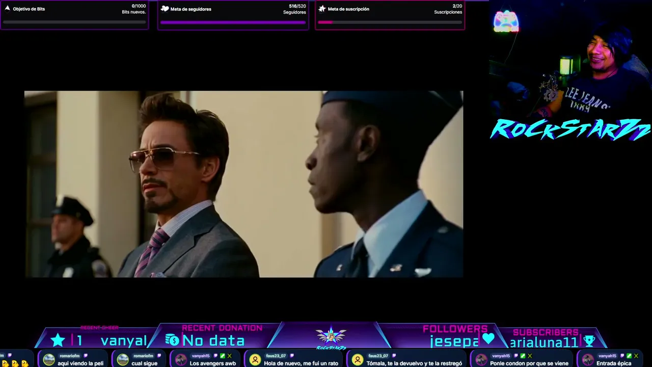Click the subscription goal star icon
The width and height of the screenshot is (652, 367).
pyautogui.click(x=322, y=9)
